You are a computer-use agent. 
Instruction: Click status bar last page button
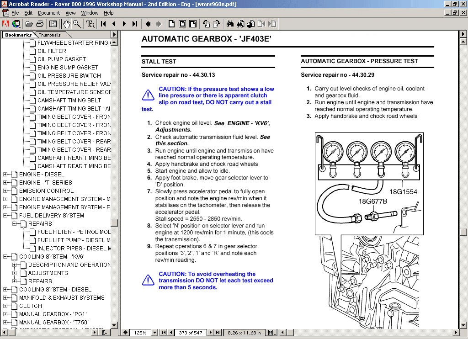(x=218, y=333)
